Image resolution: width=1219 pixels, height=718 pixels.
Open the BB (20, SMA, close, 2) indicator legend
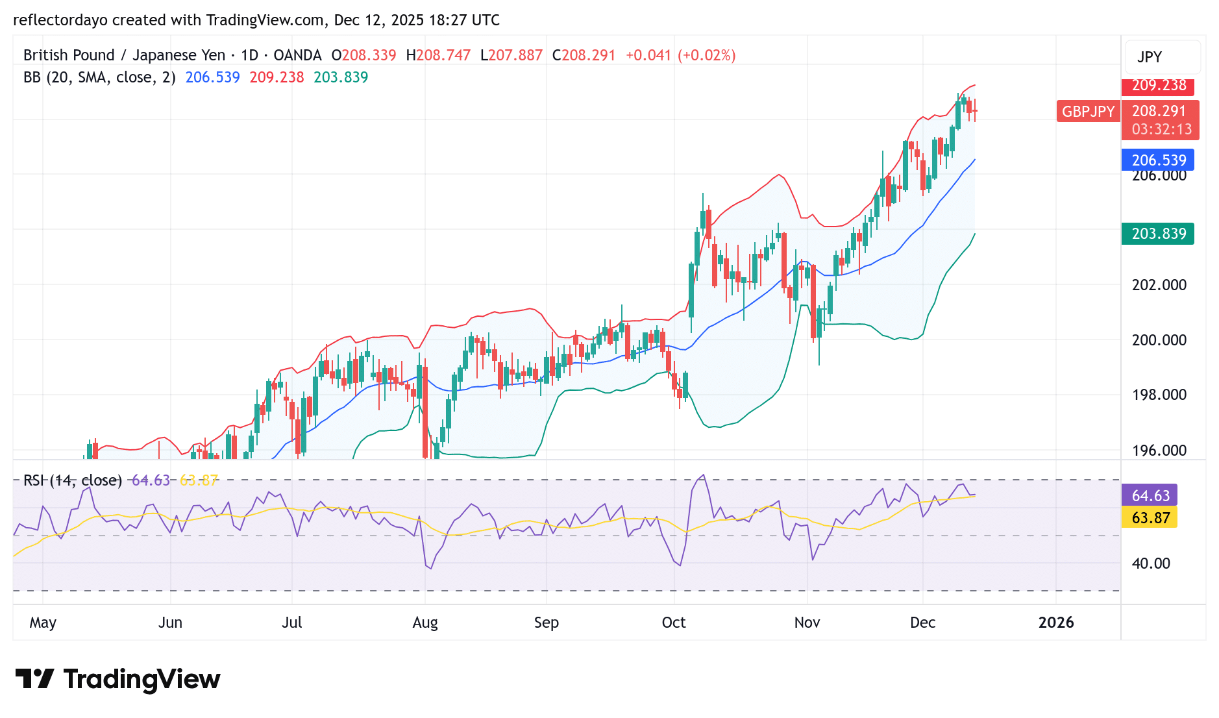pos(97,77)
